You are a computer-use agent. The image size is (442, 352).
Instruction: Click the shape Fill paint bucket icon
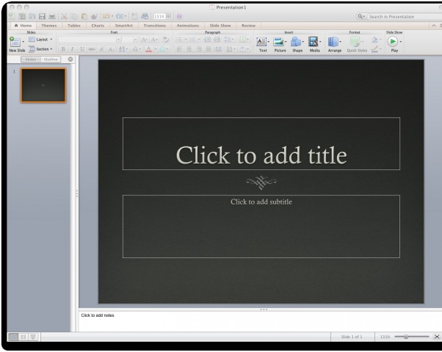374,40
